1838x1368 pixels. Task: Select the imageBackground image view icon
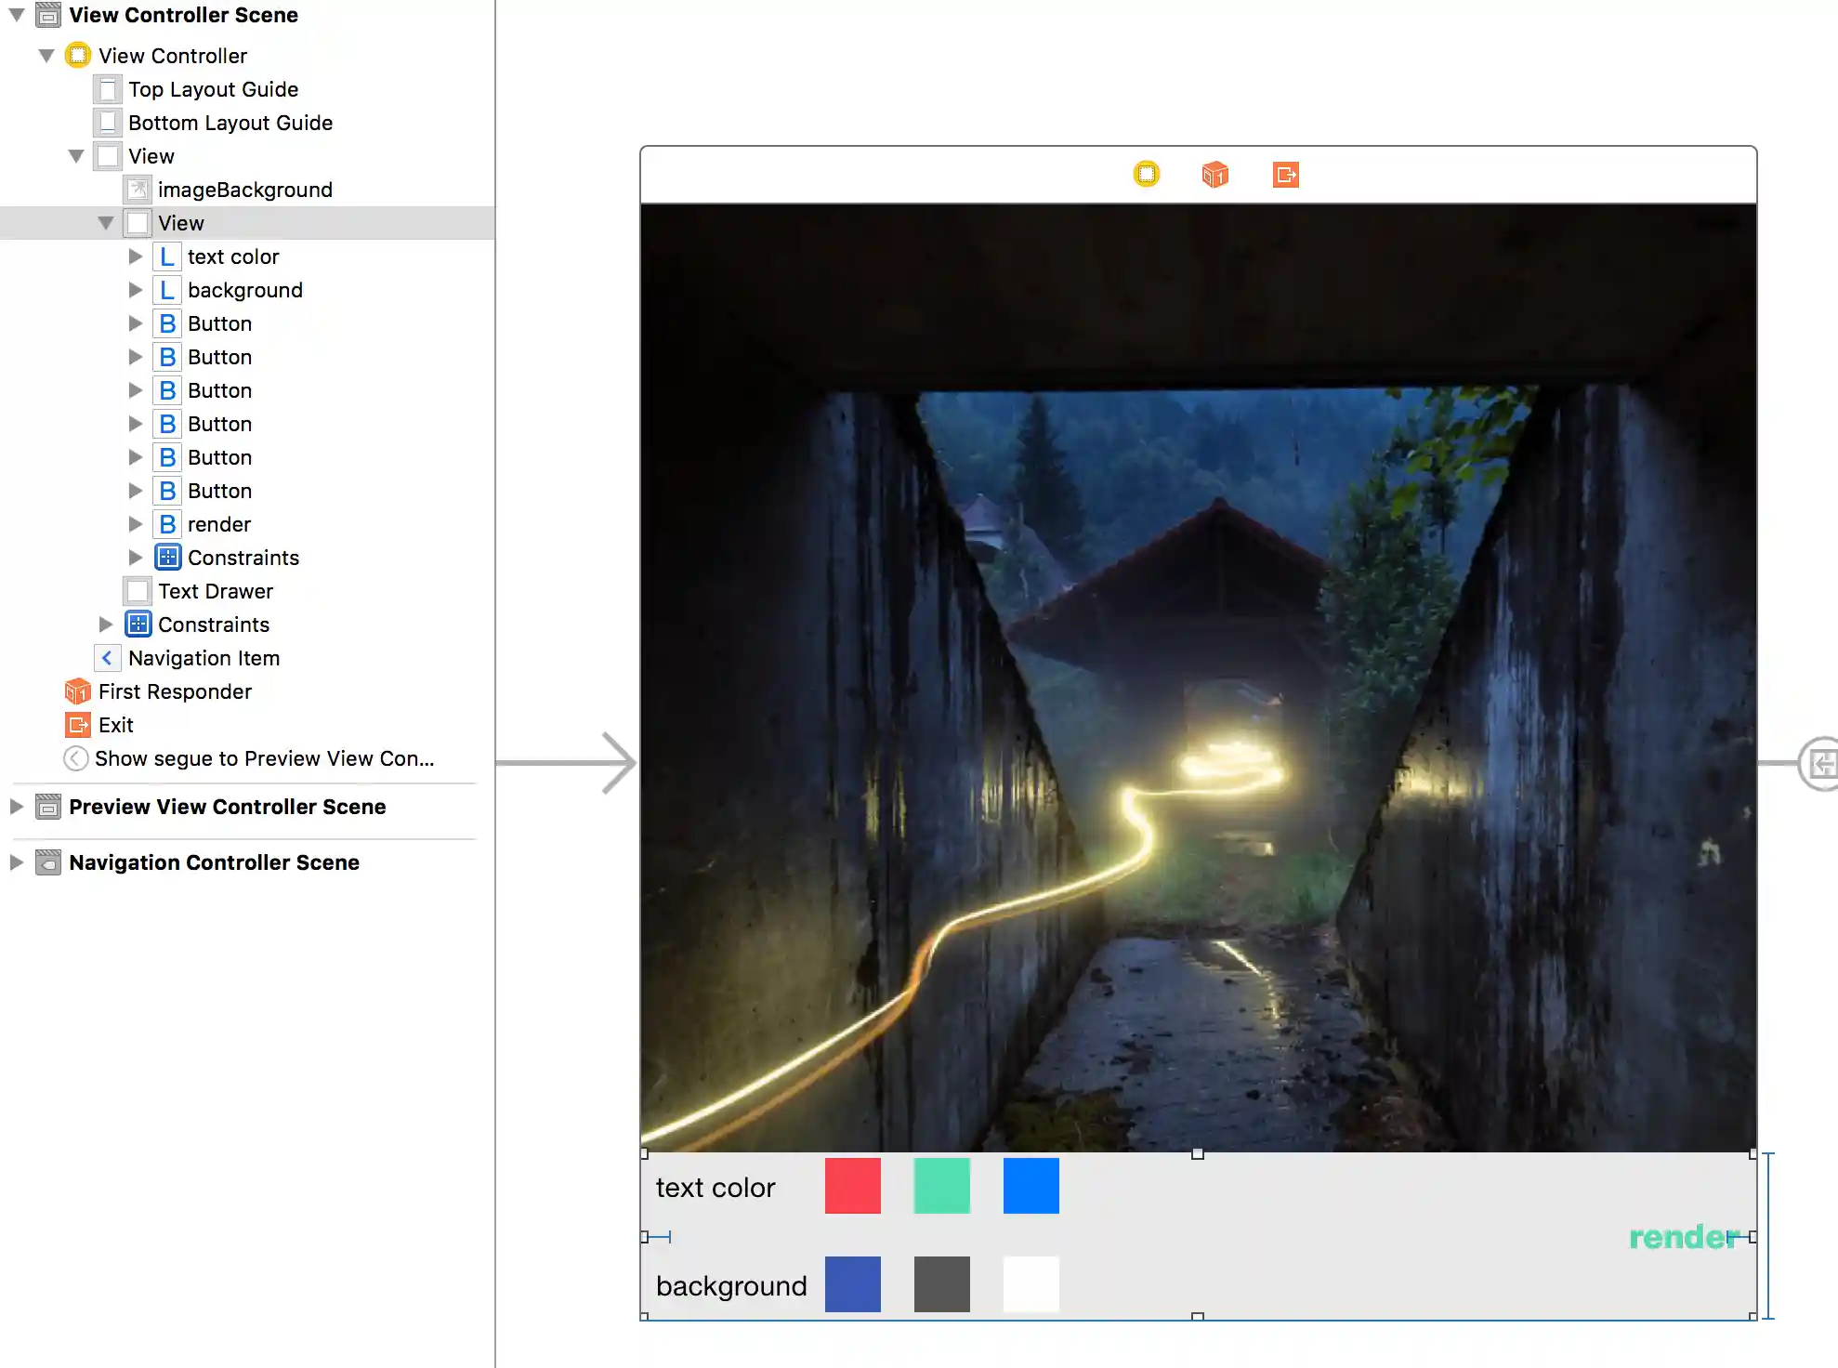tap(137, 189)
